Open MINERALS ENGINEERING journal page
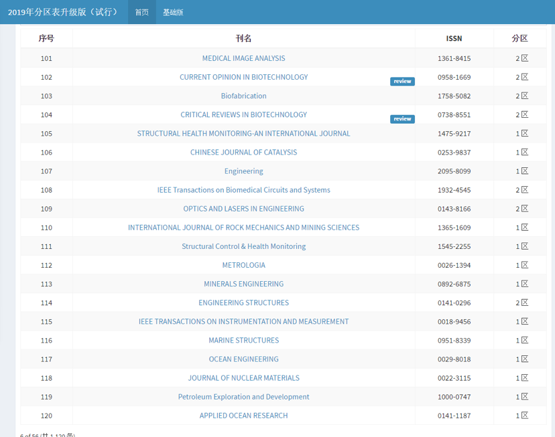 tap(243, 284)
